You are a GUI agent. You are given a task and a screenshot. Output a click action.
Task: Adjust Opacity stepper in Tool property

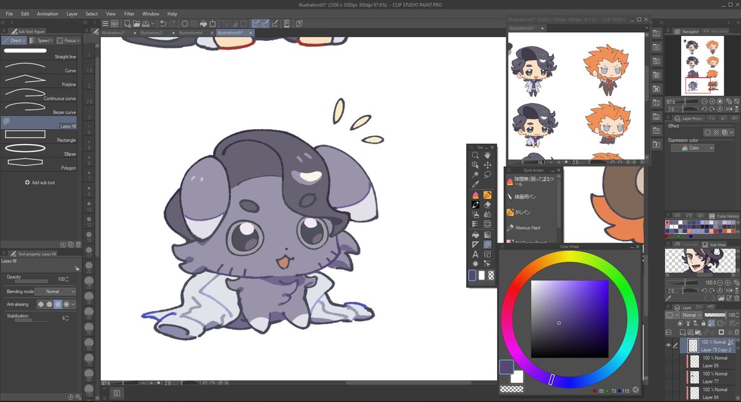pyautogui.click(x=67, y=279)
